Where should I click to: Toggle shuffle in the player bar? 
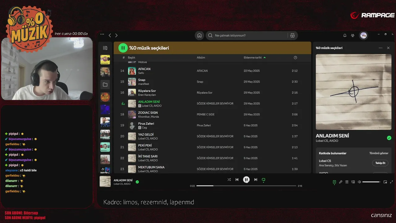point(229,179)
